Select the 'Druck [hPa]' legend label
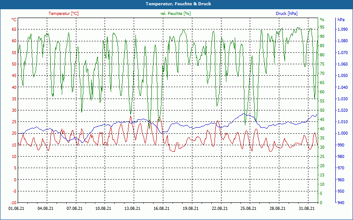Screen dimensions: 353x220 coord(286,14)
